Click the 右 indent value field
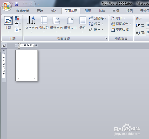 (148, 32)
